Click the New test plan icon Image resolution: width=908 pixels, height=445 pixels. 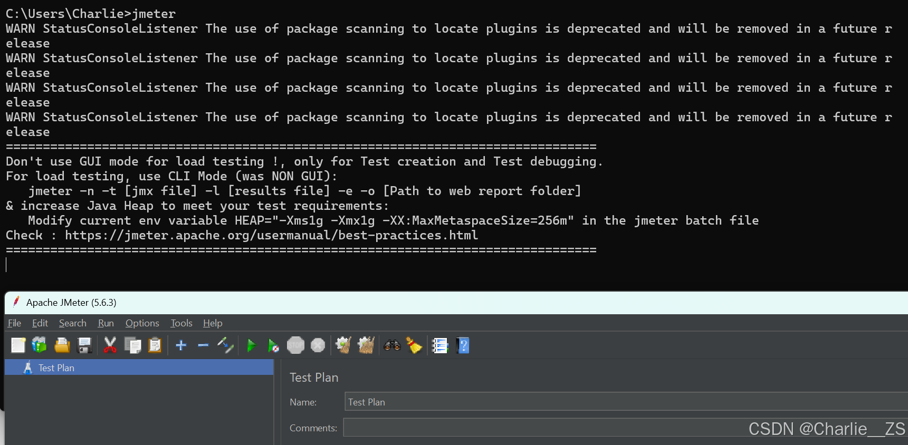click(x=18, y=345)
